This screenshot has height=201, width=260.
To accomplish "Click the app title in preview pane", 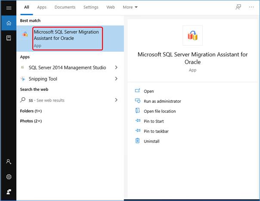I will click(x=192, y=58).
